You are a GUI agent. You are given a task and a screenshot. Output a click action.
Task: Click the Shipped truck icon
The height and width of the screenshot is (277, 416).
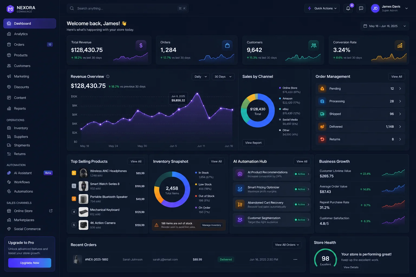pos(322,114)
